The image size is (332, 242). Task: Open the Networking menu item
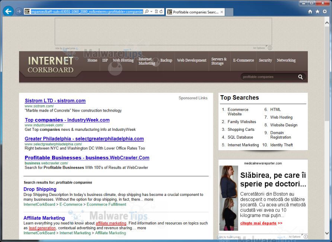[x=286, y=60]
